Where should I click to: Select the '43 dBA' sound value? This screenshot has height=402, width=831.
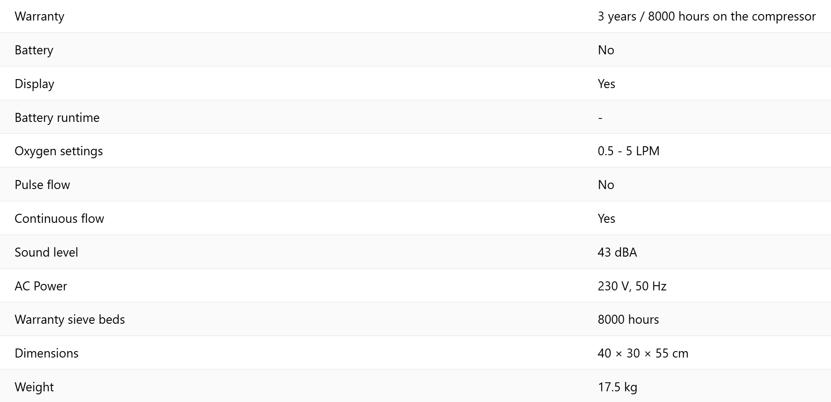(617, 252)
